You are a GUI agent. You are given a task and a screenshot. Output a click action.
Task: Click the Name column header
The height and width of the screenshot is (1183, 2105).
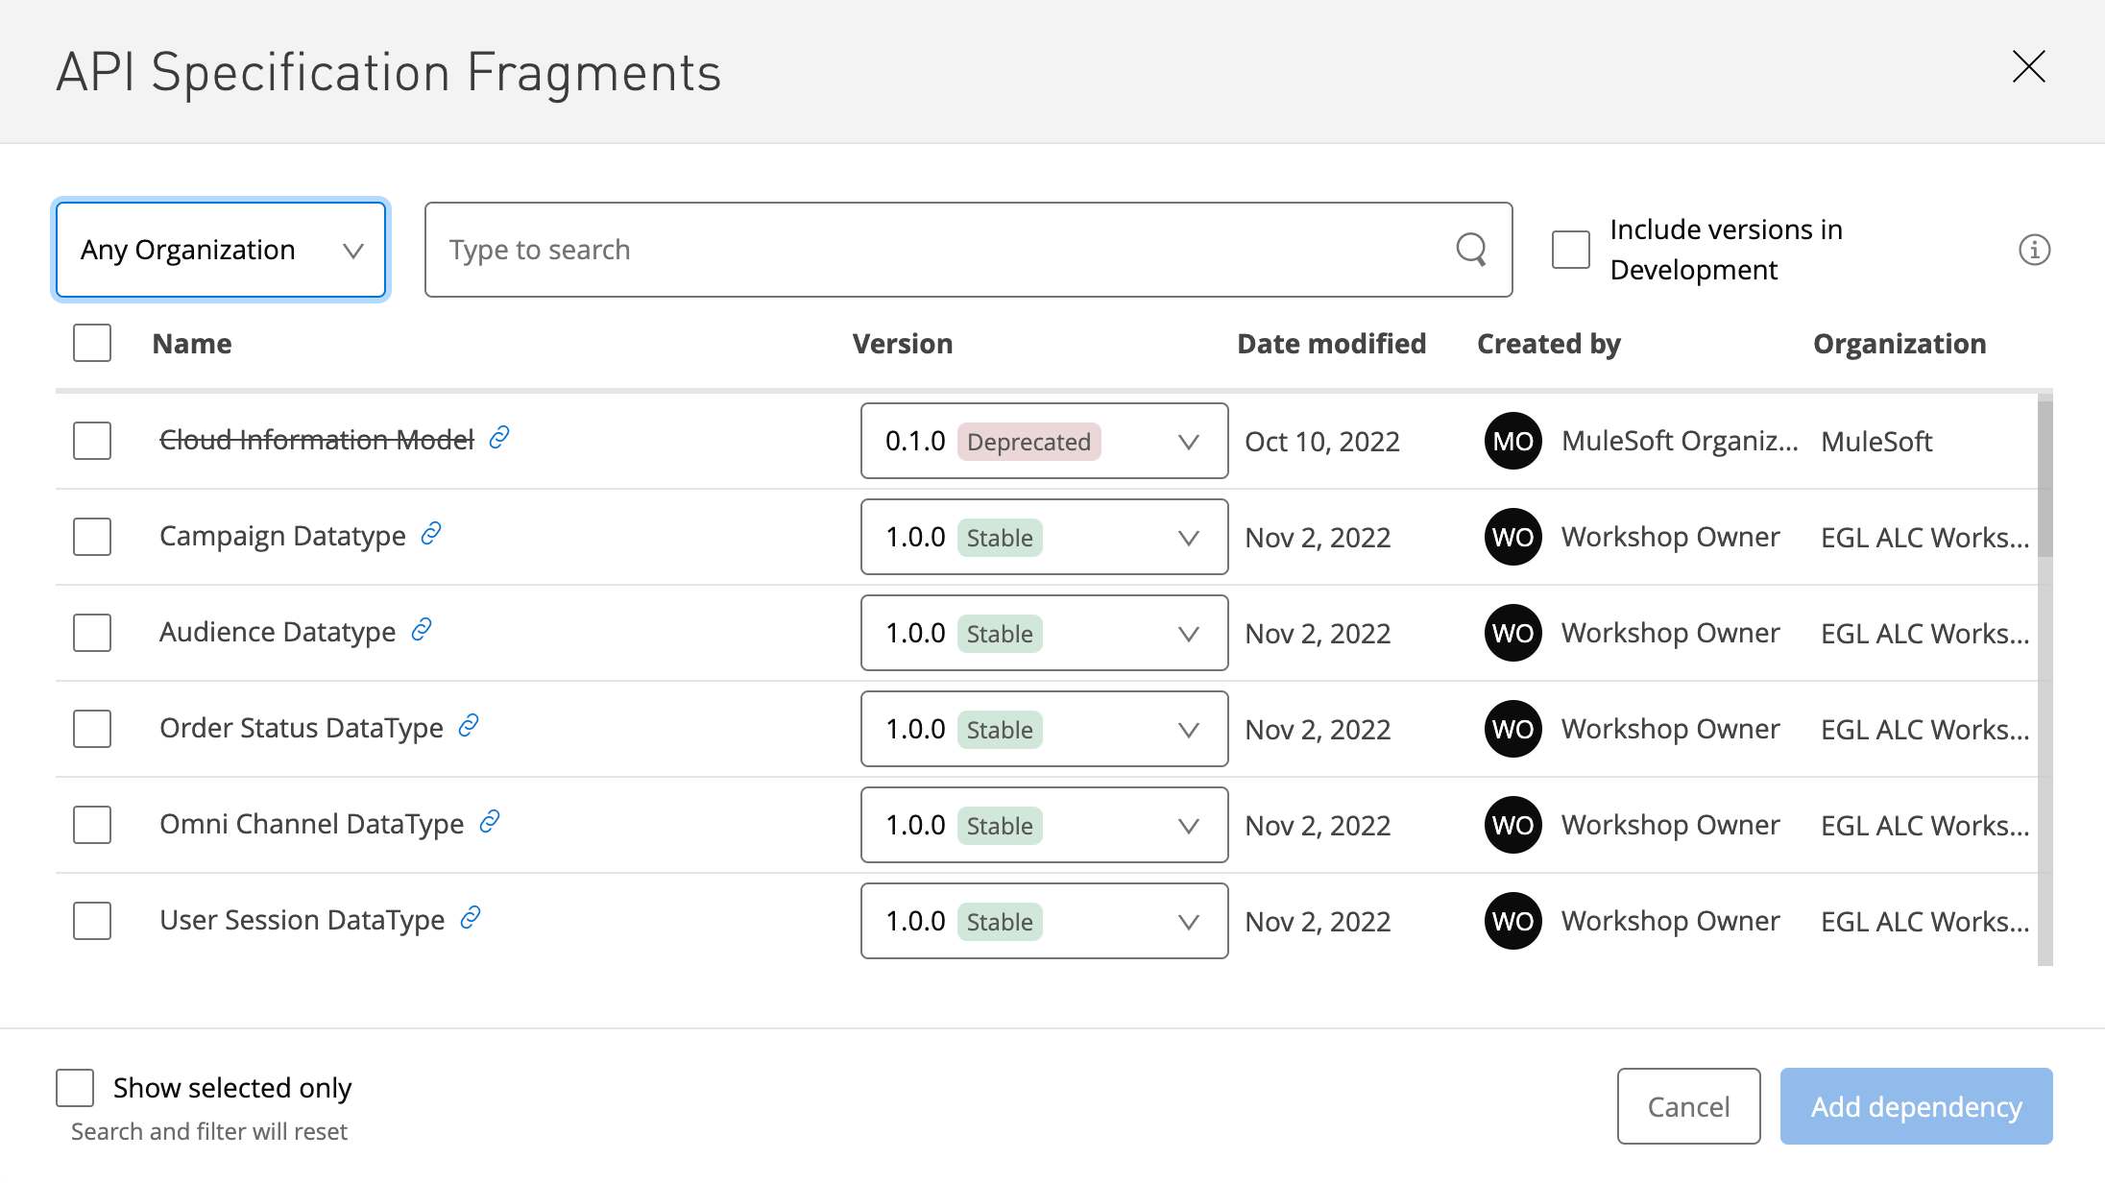192,344
